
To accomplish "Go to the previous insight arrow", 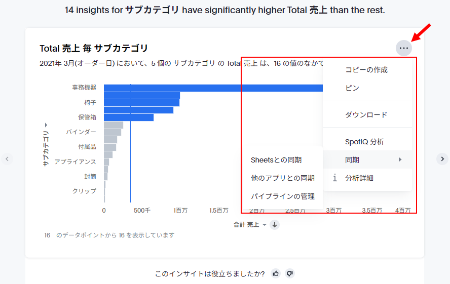I will (7, 159).
